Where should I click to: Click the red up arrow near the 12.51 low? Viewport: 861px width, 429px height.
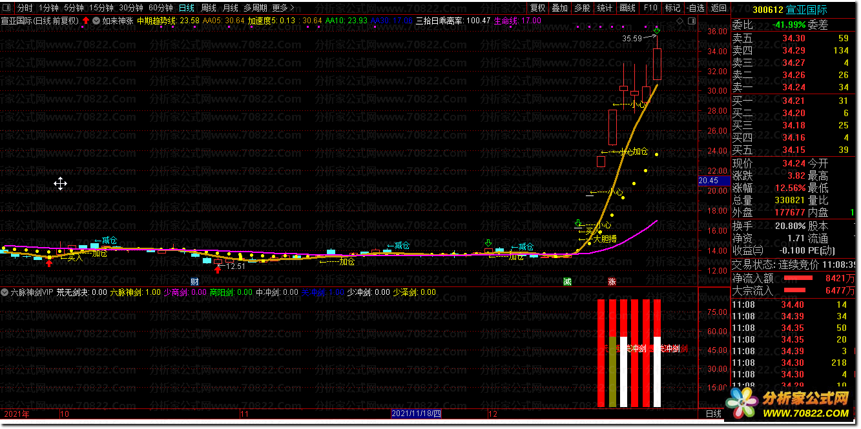pos(218,269)
